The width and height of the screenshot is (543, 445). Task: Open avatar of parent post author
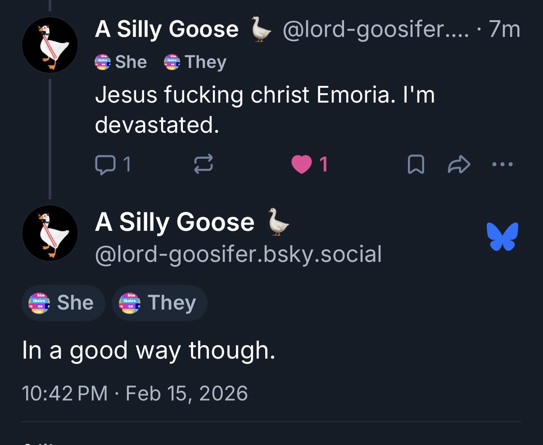(50, 45)
